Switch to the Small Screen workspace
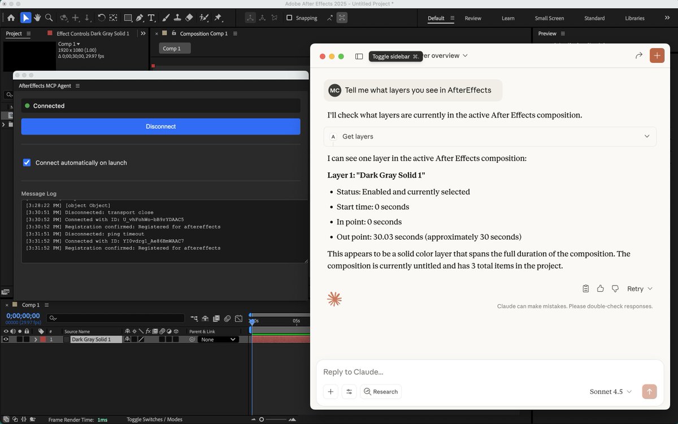 click(549, 18)
